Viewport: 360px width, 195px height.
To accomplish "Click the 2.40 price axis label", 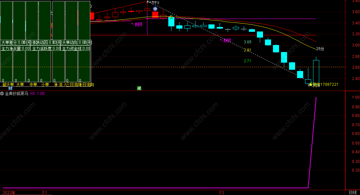I will pyautogui.click(x=356, y=79).
